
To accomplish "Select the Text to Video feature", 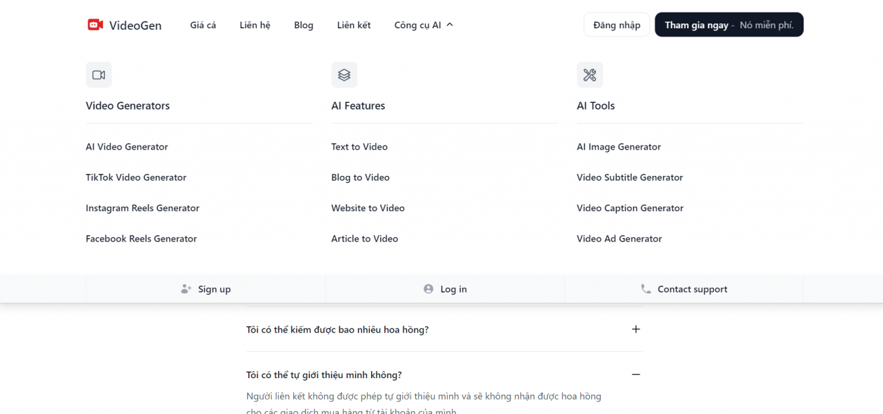I will (359, 147).
